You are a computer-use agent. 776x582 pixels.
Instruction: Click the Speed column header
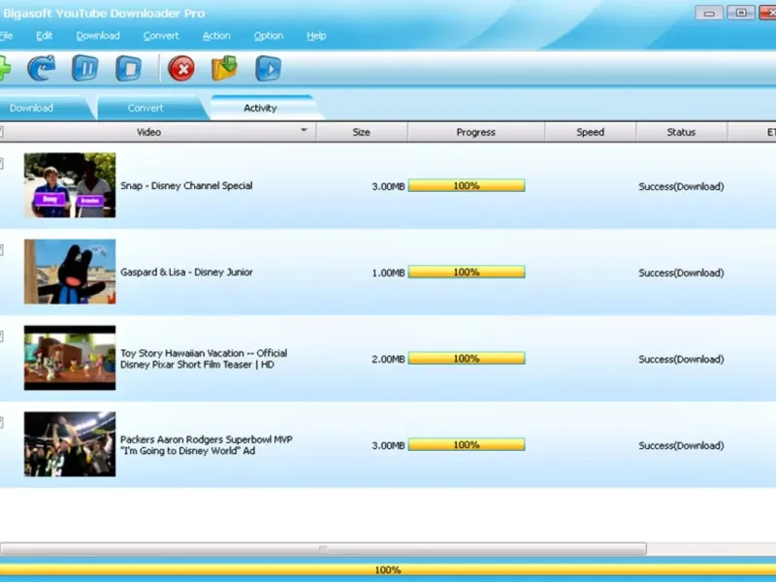[590, 132]
